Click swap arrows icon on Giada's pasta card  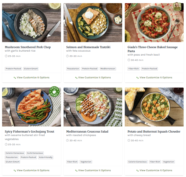[x=138, y=78]
